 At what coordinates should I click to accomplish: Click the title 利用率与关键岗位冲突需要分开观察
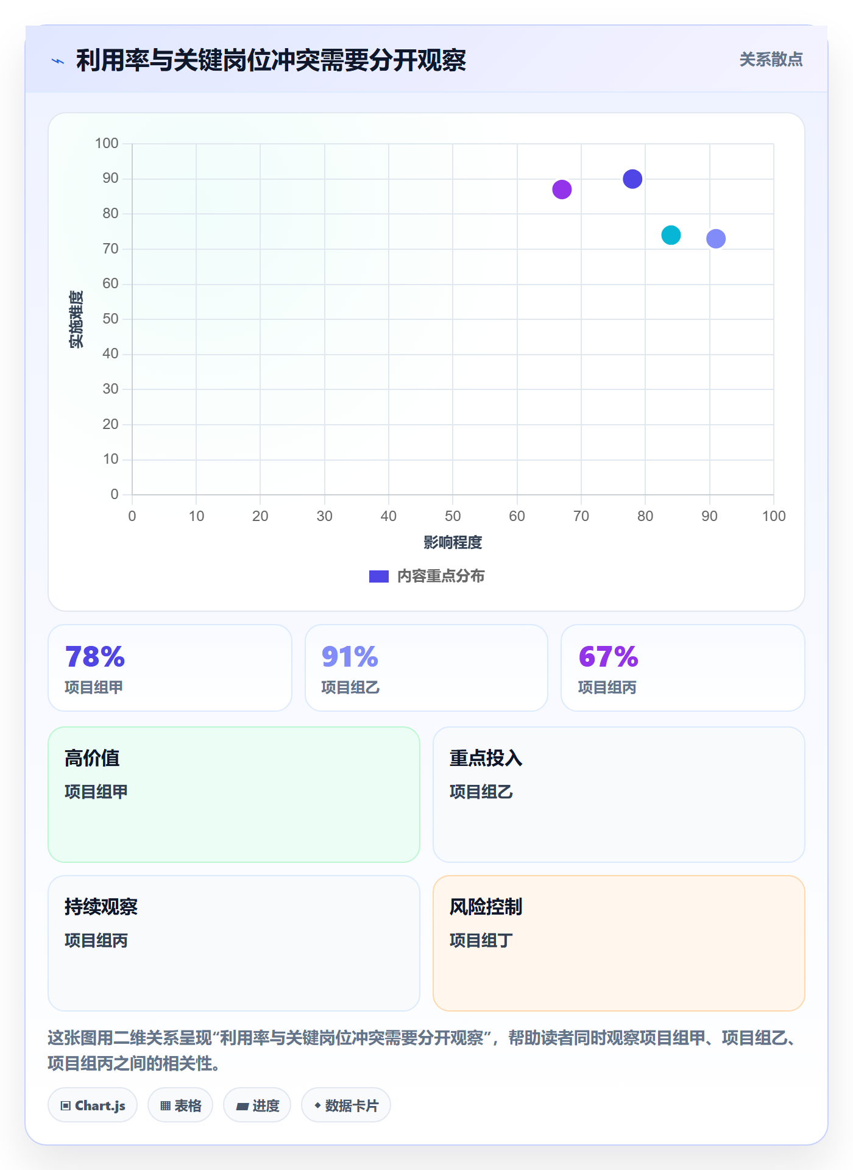(271, 60)
